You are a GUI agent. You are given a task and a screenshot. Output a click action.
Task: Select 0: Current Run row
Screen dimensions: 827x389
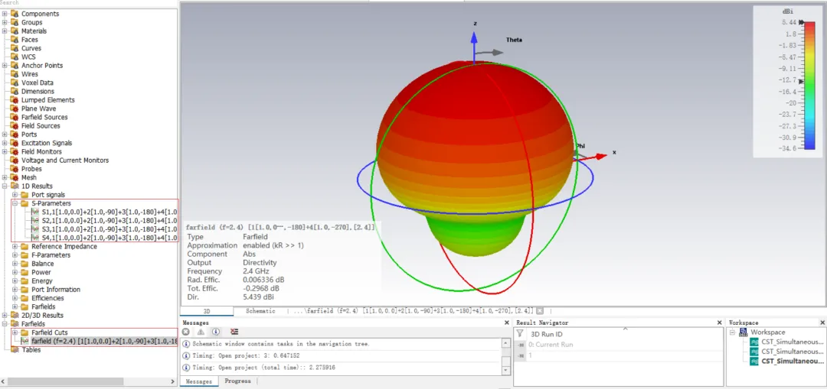pyautogui.click(x=618, y=344)
